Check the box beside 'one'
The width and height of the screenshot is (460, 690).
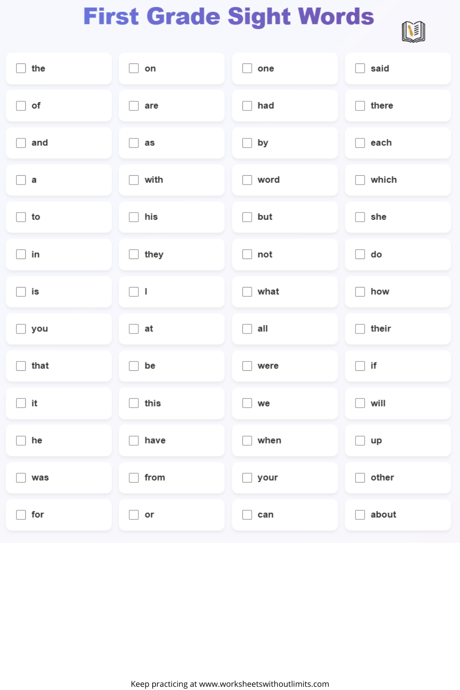[247, 69]
